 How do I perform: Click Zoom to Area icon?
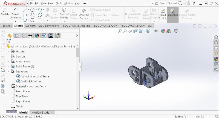tap(125, 31)
